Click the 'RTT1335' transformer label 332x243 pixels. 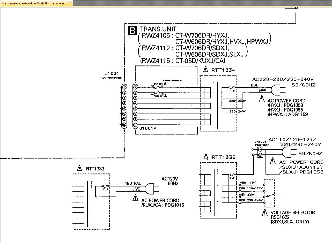(224, 157)
